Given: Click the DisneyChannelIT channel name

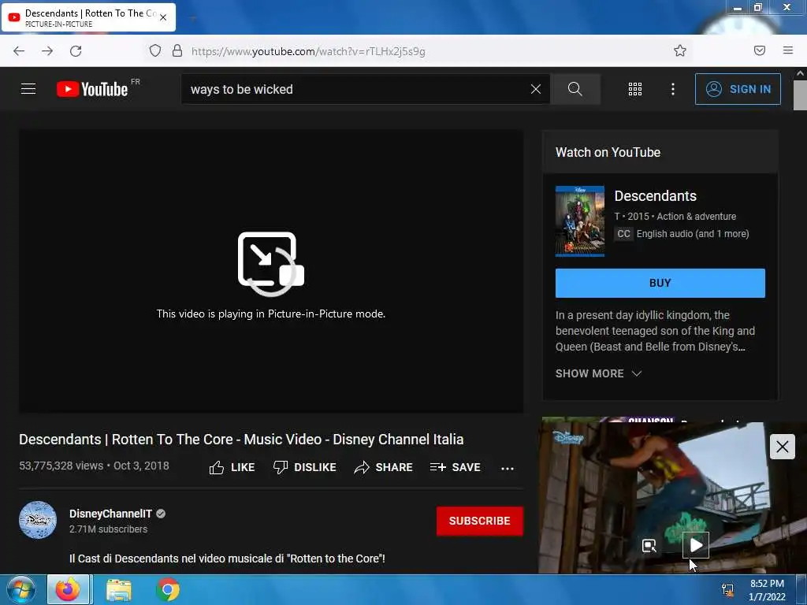Looking at the screenshot, I should point(110,514).
